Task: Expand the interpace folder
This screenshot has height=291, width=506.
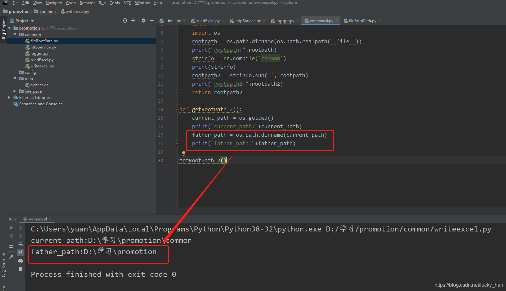Action: [x=15, y=91]
